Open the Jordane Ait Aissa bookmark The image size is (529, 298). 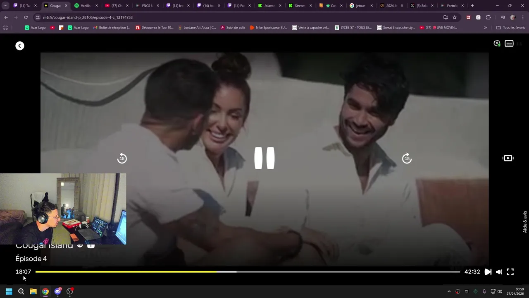point(197,28)
